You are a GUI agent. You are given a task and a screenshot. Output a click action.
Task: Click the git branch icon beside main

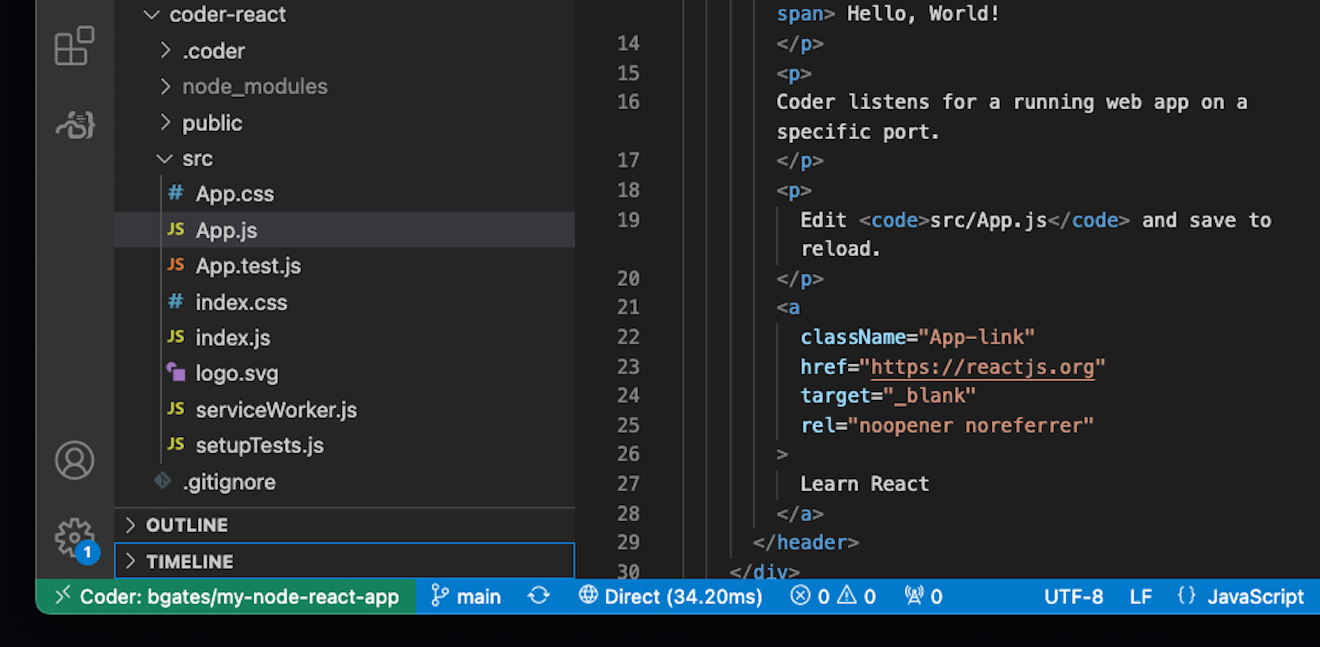tap(439, 596)
